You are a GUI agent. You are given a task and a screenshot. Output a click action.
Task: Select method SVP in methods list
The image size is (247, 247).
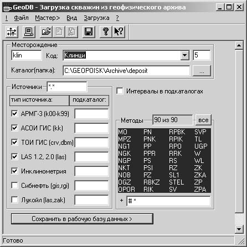tap(200, 132)
